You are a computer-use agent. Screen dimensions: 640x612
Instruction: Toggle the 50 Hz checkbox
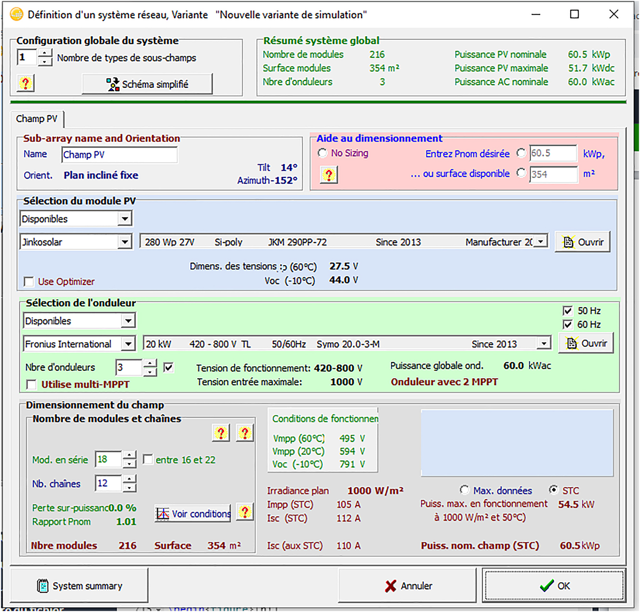tap(568, 311)
